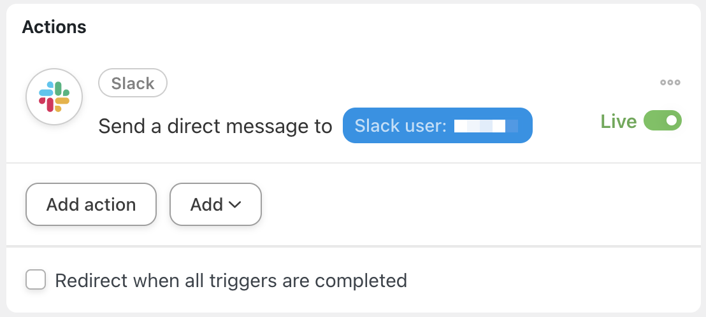Click the green Live status label
The height and width of the screenshot is (317, 706).
point(618,122)
